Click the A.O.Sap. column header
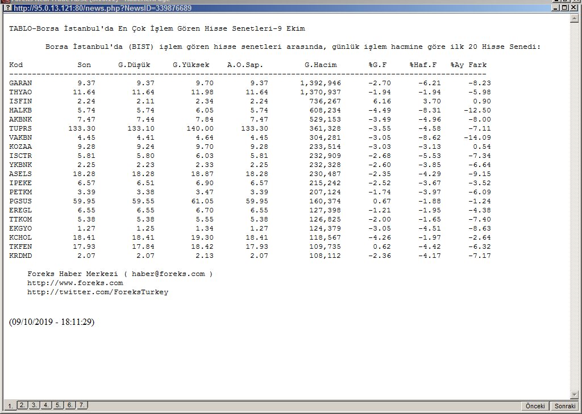Screen dimensions: 582x414 pos(246,65)
